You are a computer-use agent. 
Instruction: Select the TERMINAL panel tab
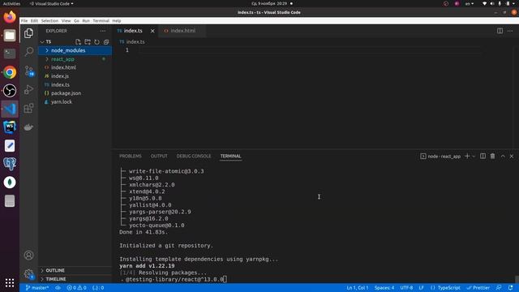(x=230, y=156)
